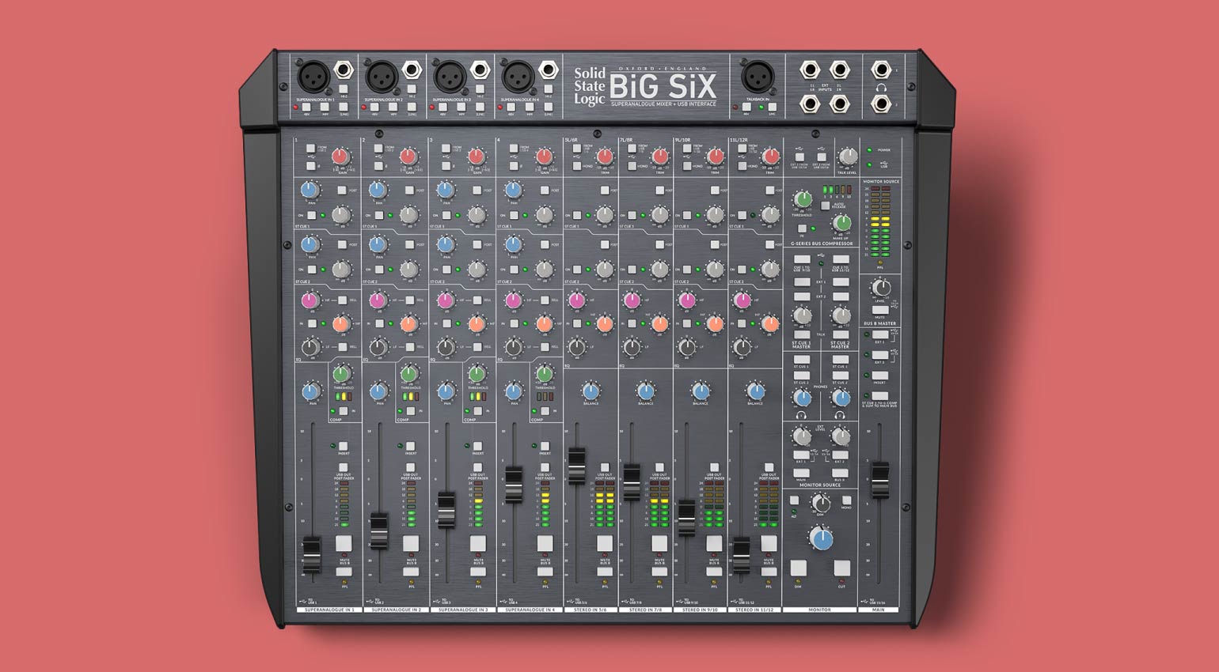Image resolution: width=1219 pixels, height=672 pixels.
Task: Click Superanalogue In 1 channel fader cap
Action: pyautogui.click(x=312, y=556)
